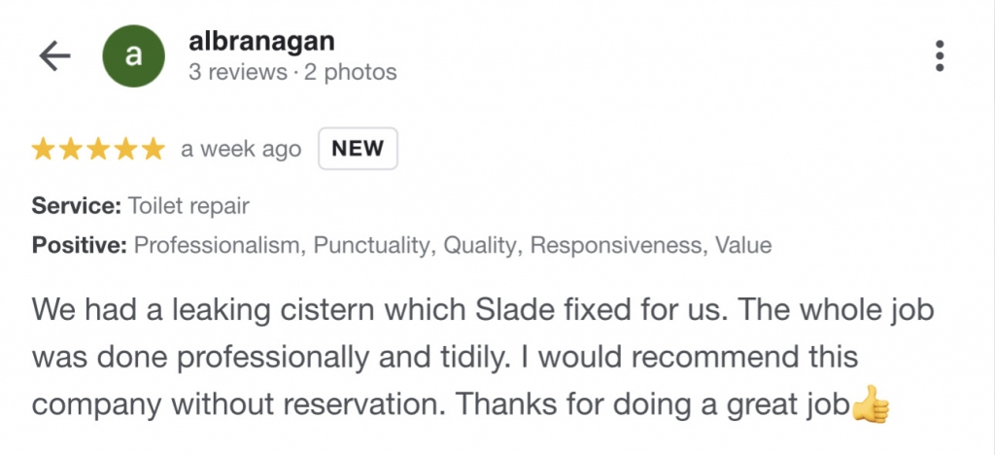The width and height of the screenshot is (995, 455).
Task: Click the 'Value' attribute
Action: tap(743, 245)
